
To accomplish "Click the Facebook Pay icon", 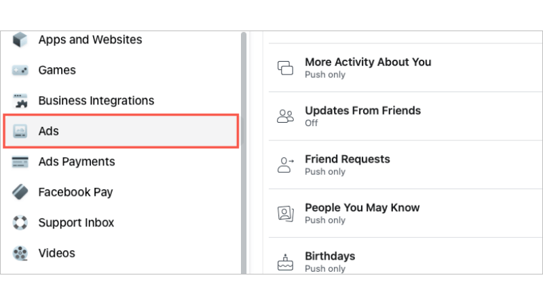I will pyautogui.click(x=20, y=192).
